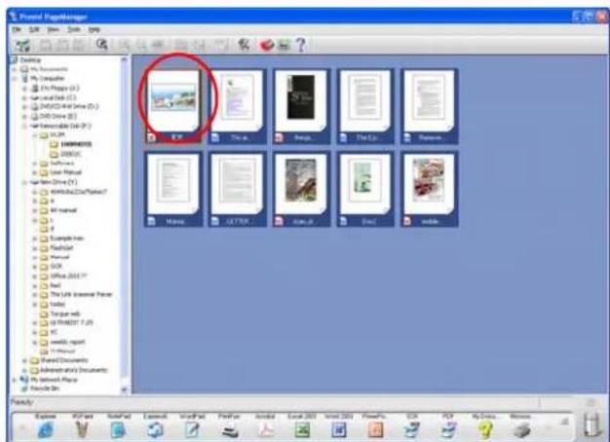Collapse the Removable Disk (F:) node
610x442 pixels.
tap(24, 126)
